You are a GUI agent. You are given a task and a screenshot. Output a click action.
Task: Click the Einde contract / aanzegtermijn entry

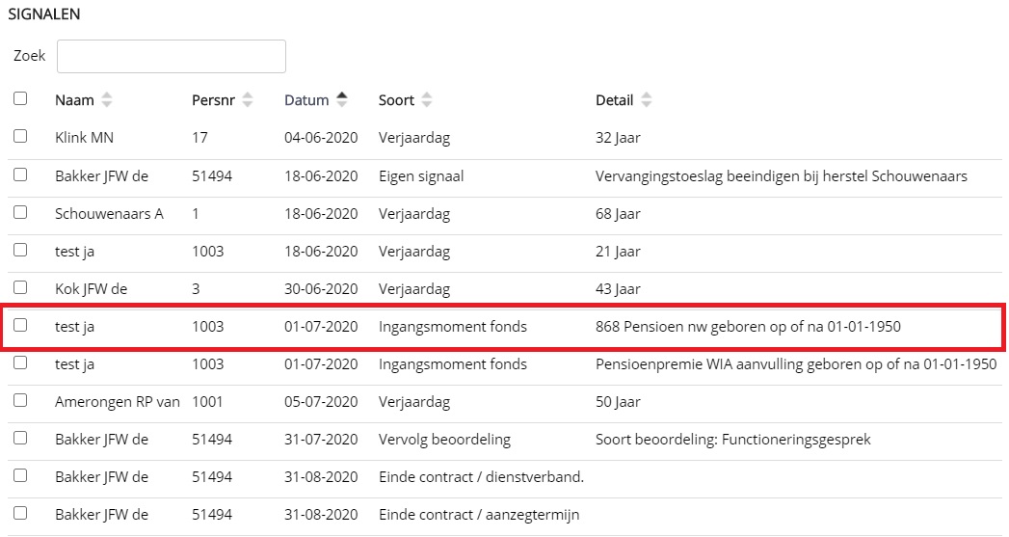(479, 515)
